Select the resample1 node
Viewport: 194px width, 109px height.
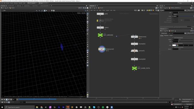pyautogui.click(x=134, y=44)
